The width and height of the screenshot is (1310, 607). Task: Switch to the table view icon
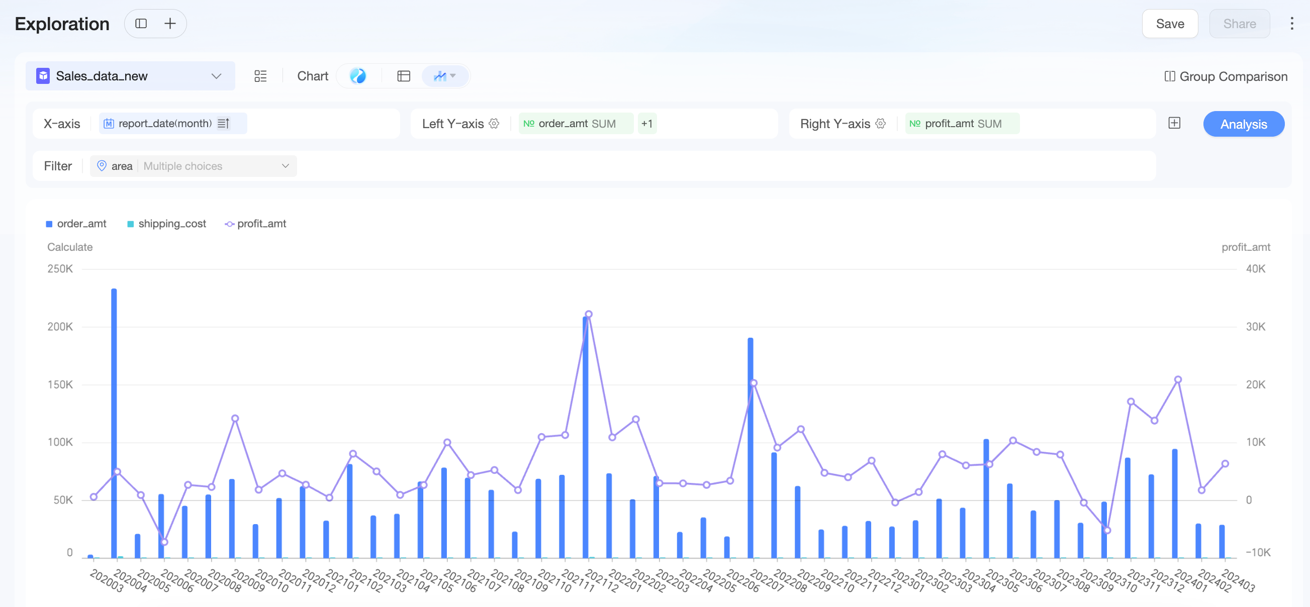pyautogui.click(x=403, y=76)
